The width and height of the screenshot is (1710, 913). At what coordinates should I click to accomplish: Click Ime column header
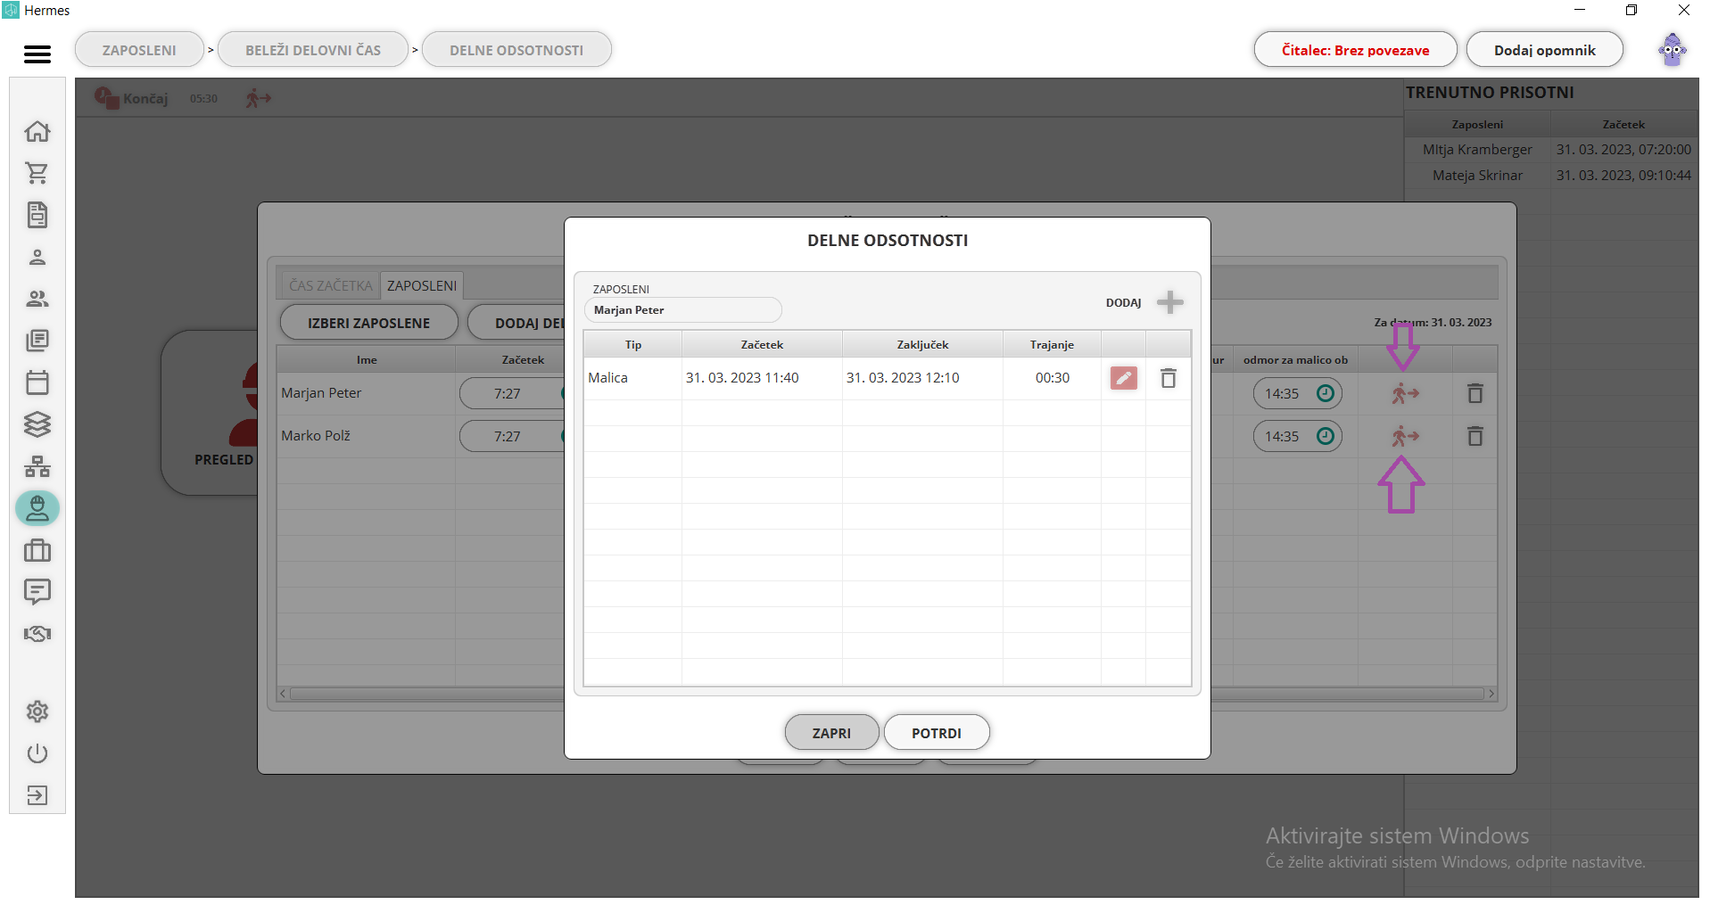(367, 360)
